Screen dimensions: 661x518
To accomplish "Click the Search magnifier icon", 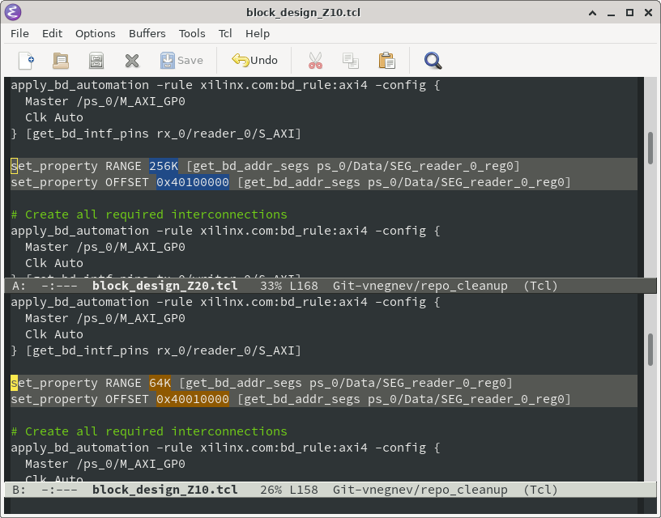I will (x=433, y=61).
